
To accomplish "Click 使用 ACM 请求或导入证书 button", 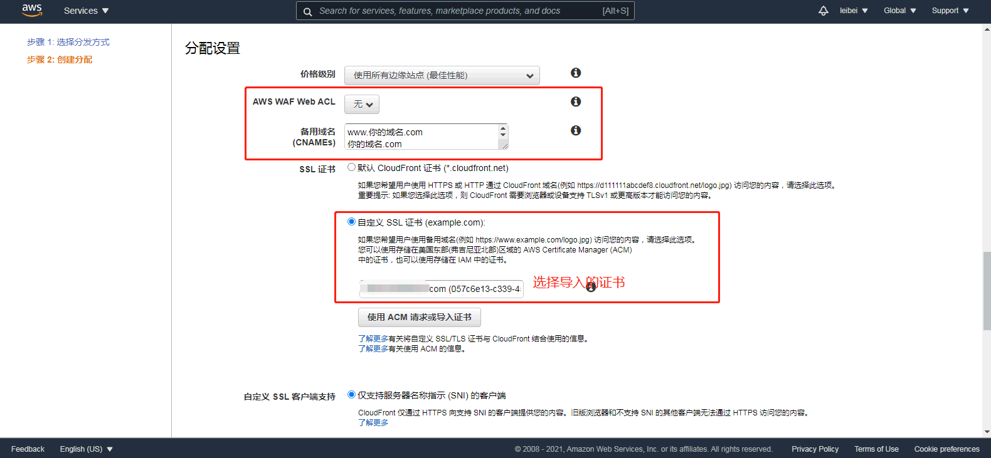I will pyautogui.click(x=420, y=317).
